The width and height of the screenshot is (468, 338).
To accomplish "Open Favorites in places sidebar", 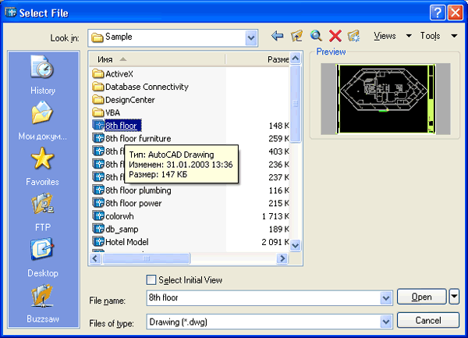I will coord(43,167).
